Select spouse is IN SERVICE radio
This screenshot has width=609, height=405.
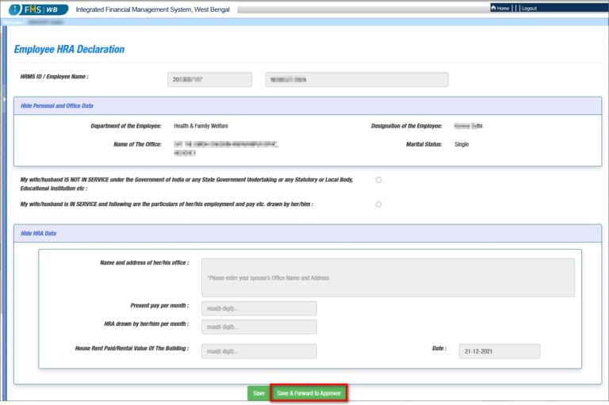[378, 204]
